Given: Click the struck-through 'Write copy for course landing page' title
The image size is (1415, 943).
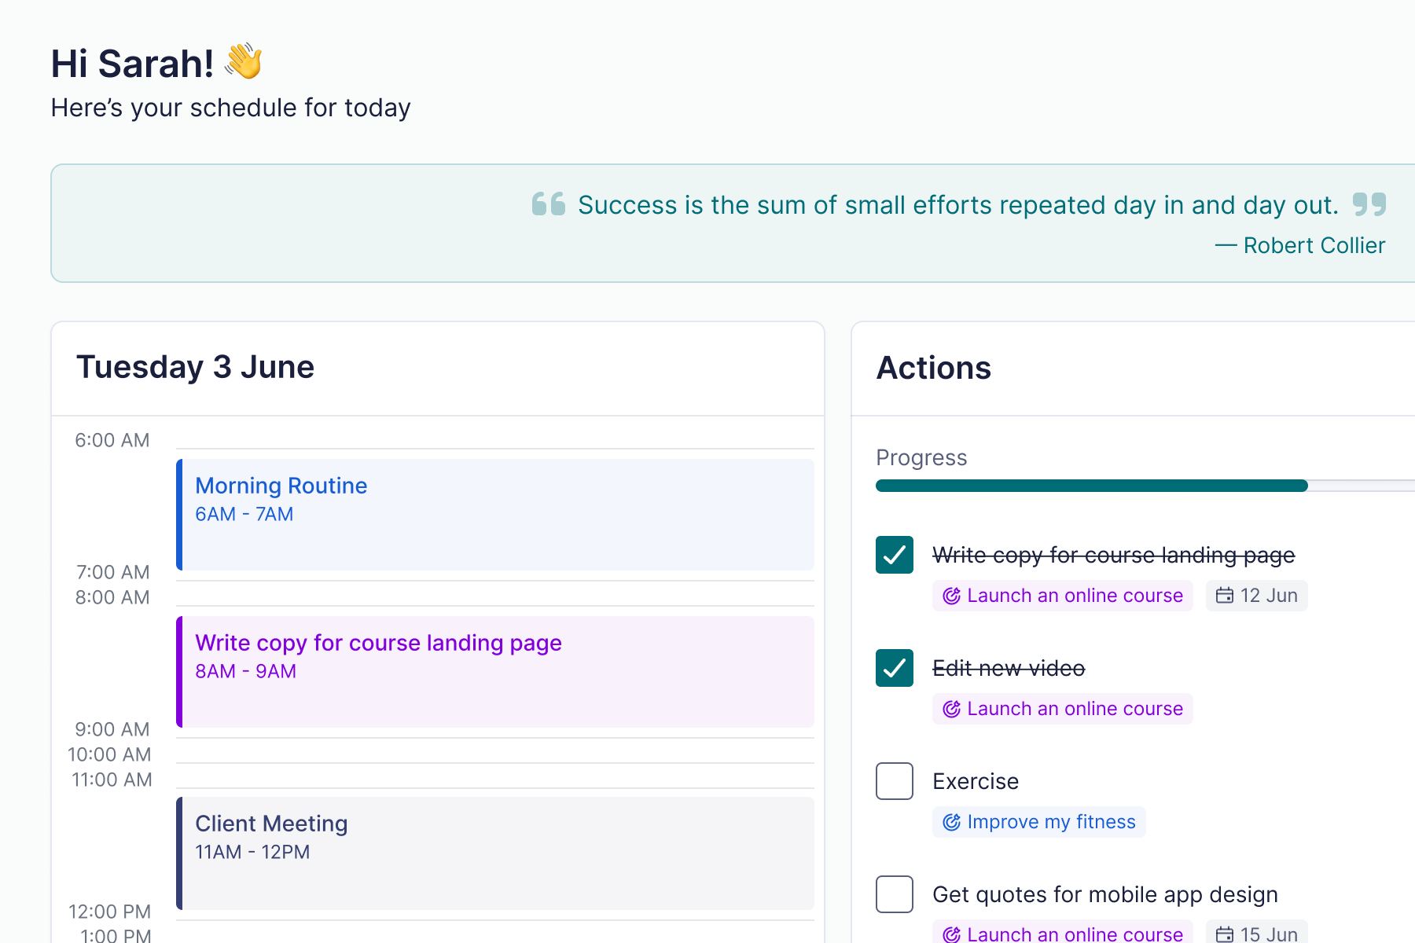Looking at the screenshot, I should click(1114, 555).
